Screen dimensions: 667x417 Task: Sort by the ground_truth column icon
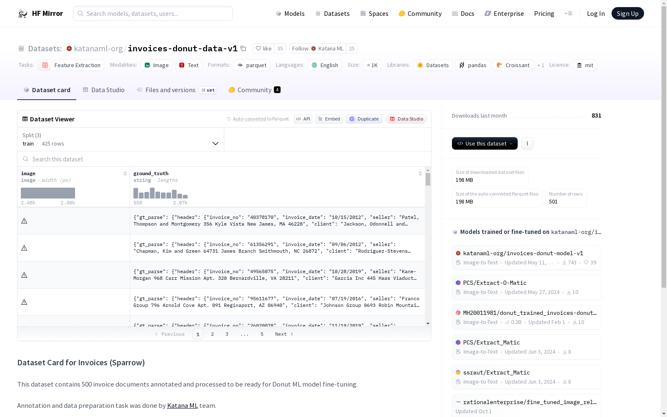pyautogui.click(x=420, y=173)
